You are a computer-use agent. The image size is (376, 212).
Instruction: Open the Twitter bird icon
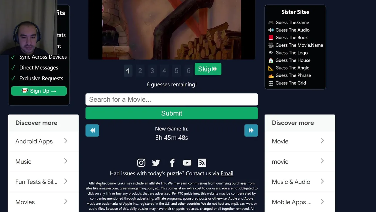pyautogui.click(x=156, y=163)
